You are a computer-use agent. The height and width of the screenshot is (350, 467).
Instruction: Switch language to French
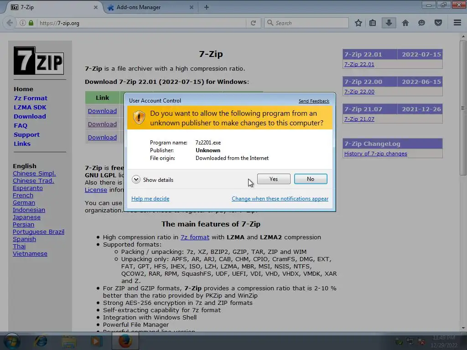coord(23,195)
